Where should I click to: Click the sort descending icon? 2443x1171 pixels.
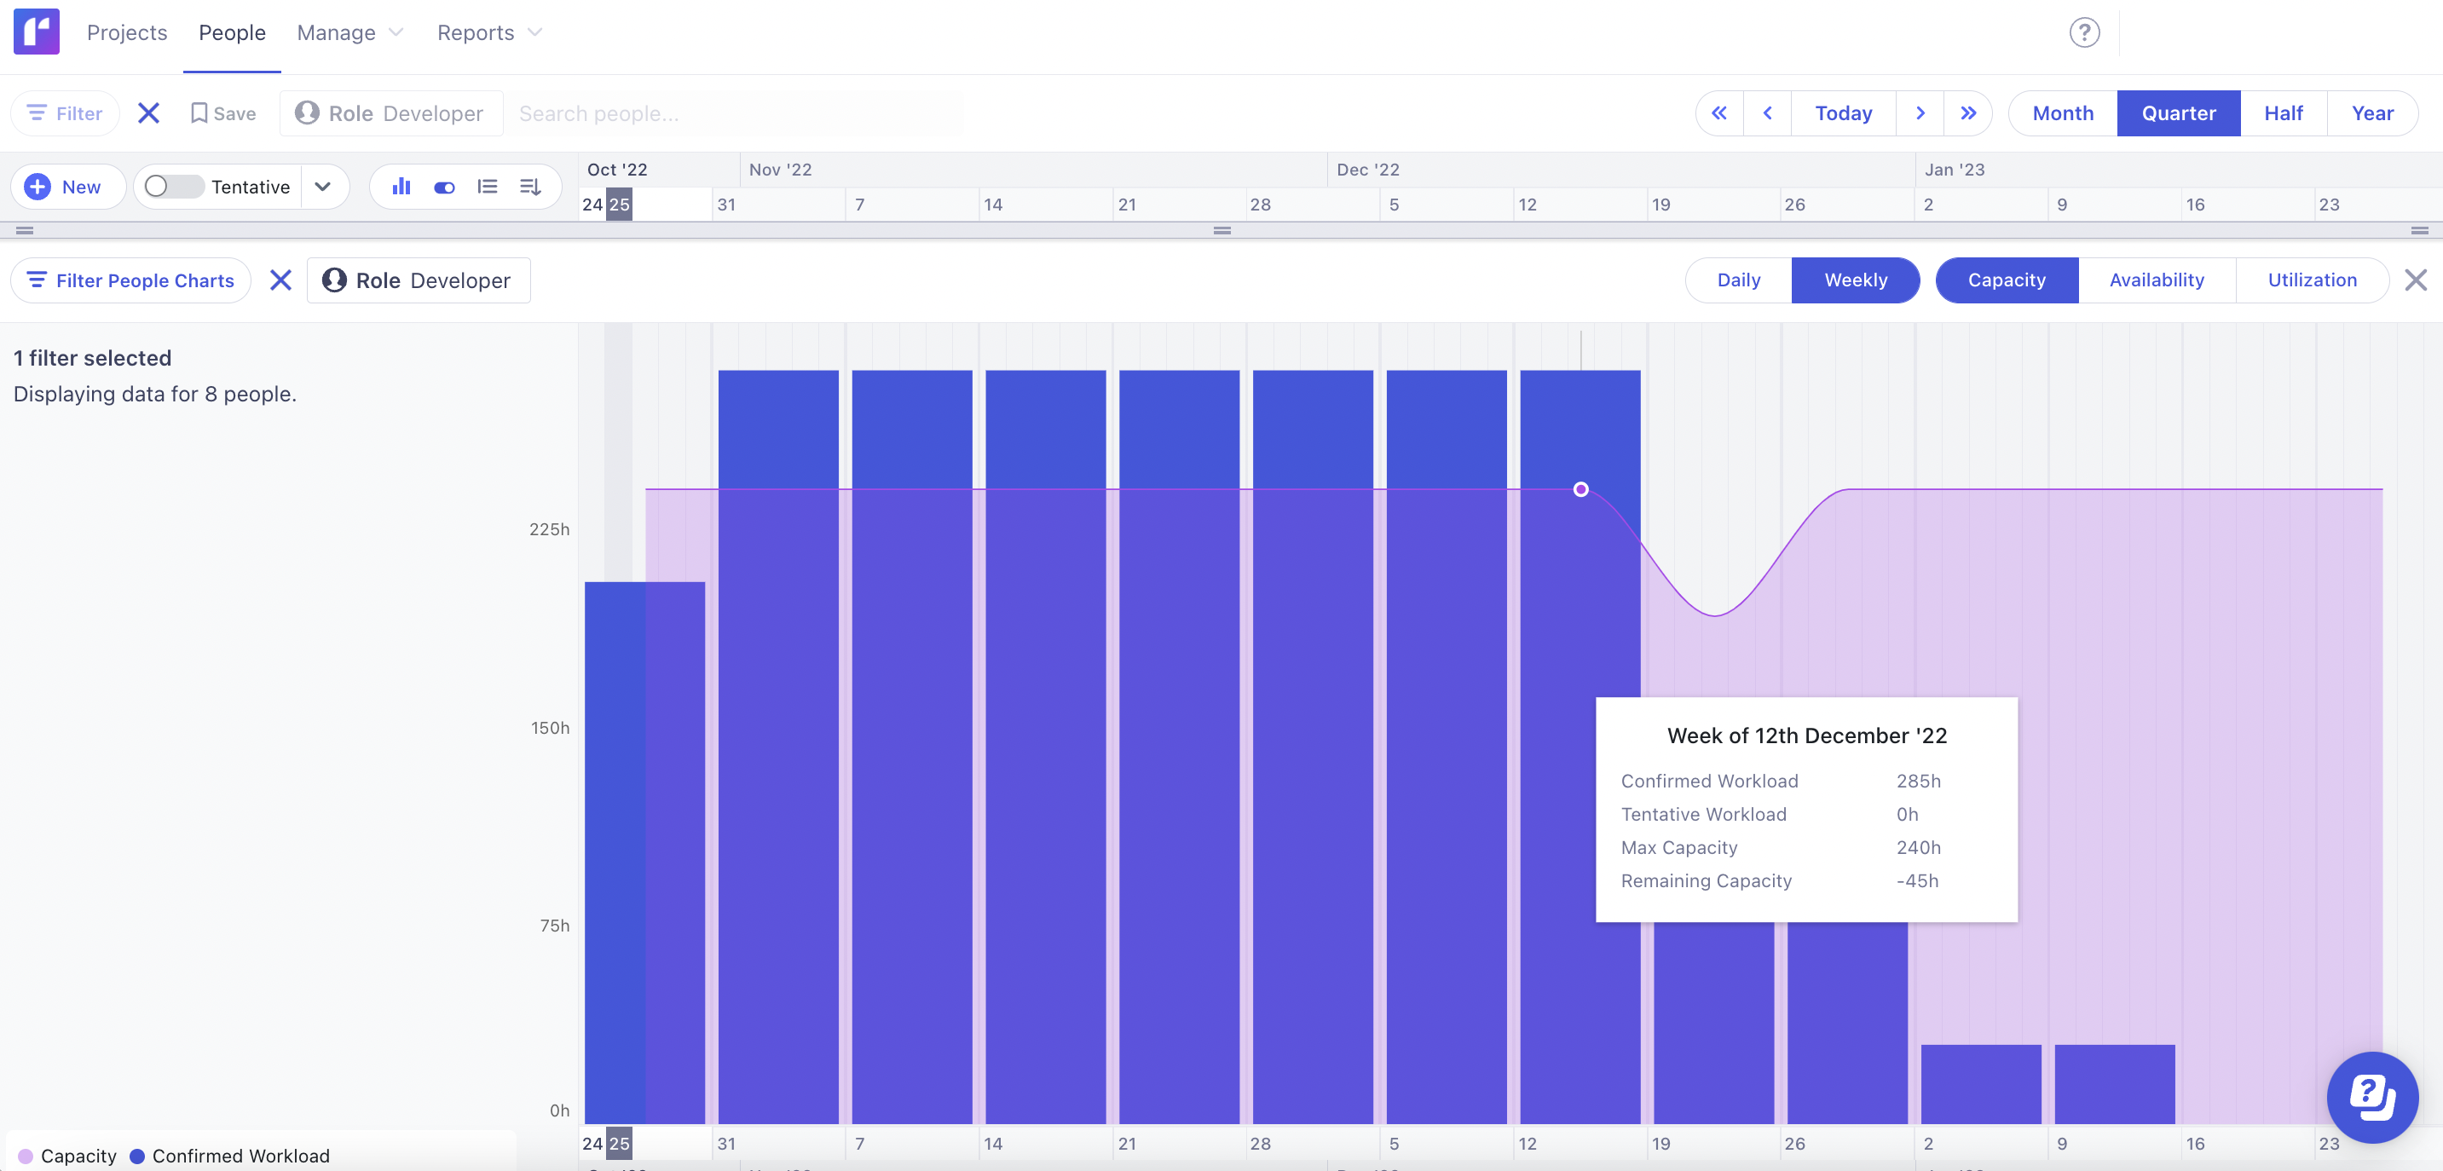(x=530, y=187)
